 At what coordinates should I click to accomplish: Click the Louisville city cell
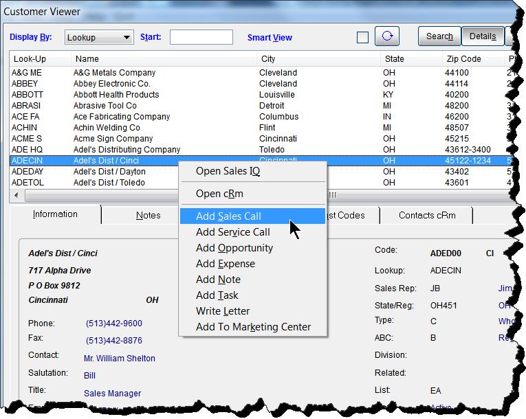[277, 95]
